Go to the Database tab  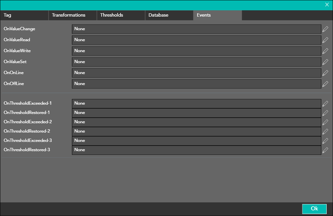[169, 15]
